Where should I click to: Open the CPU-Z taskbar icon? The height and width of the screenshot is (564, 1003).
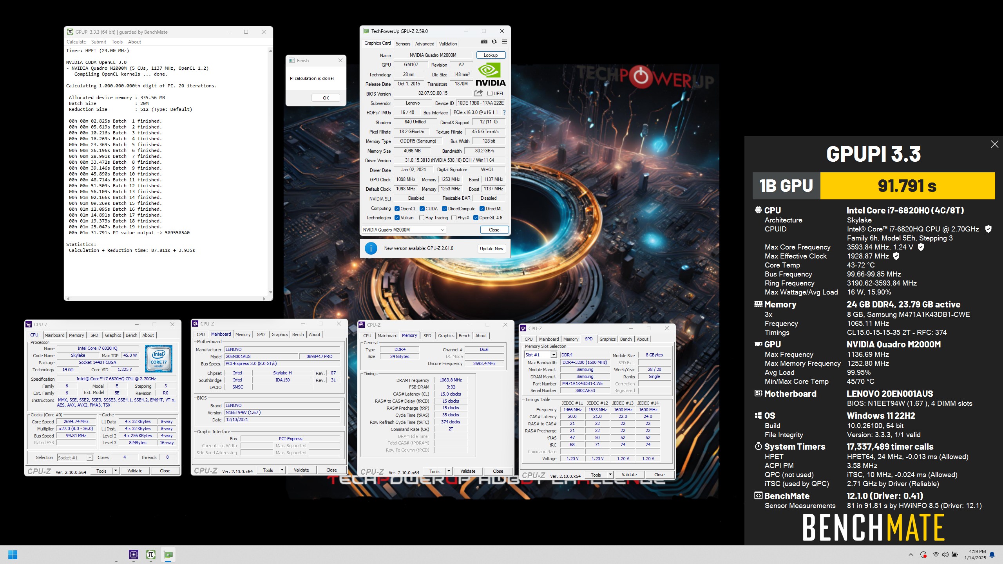134,555
